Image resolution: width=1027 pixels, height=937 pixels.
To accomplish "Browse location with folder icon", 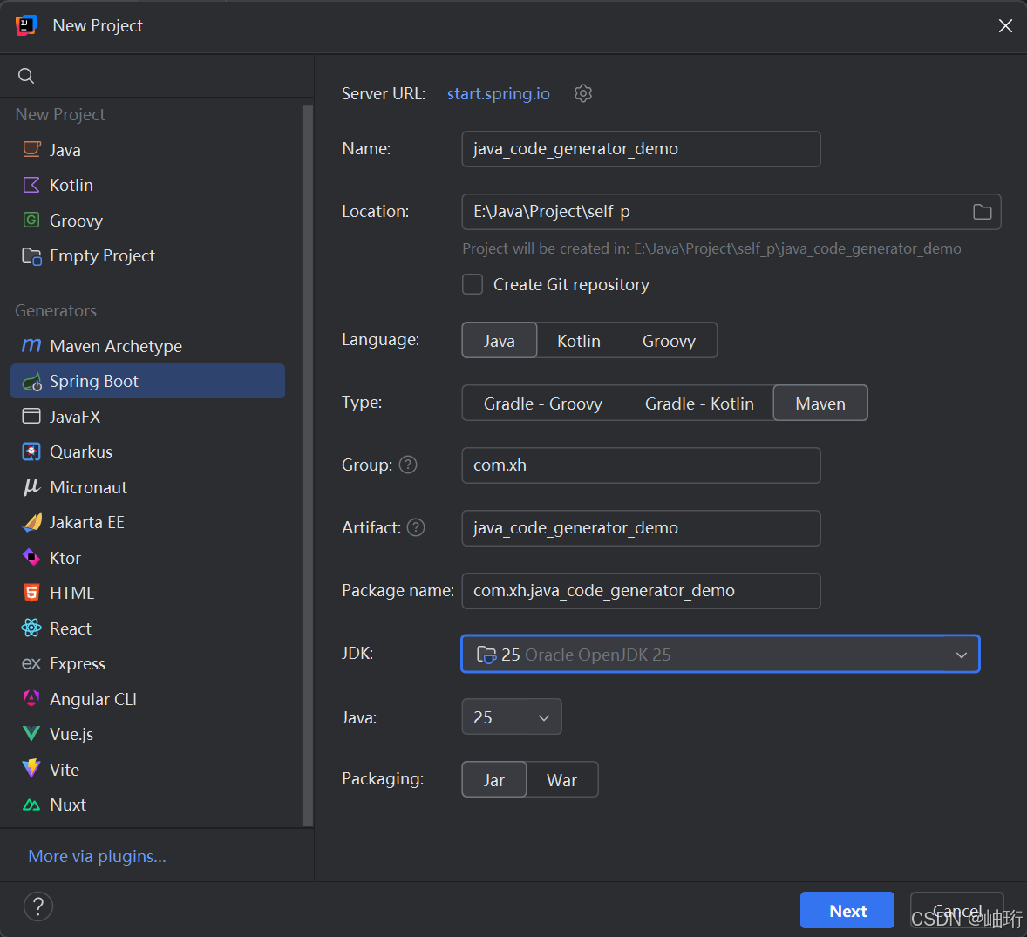I will click(982, 212).
